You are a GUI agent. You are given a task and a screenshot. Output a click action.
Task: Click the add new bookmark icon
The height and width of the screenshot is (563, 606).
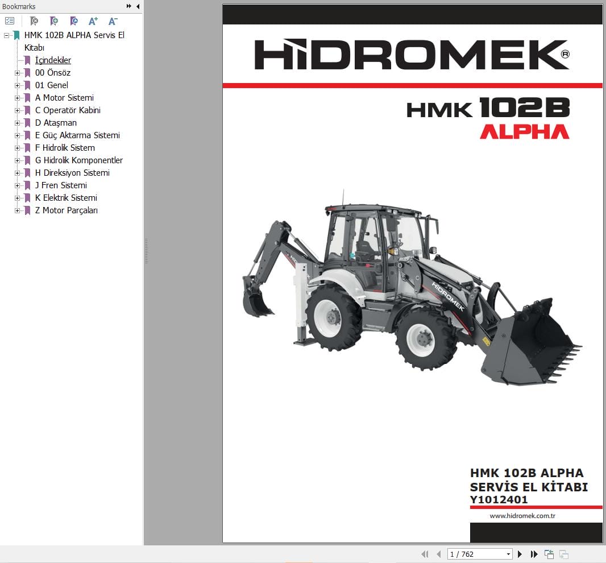(54, 21)
